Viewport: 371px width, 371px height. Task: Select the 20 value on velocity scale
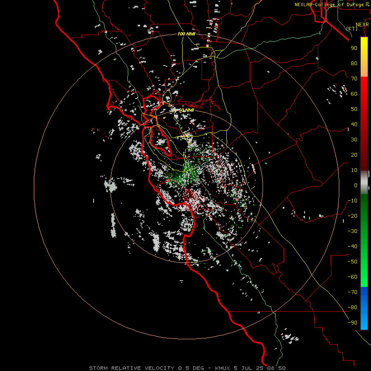point(354,155)
